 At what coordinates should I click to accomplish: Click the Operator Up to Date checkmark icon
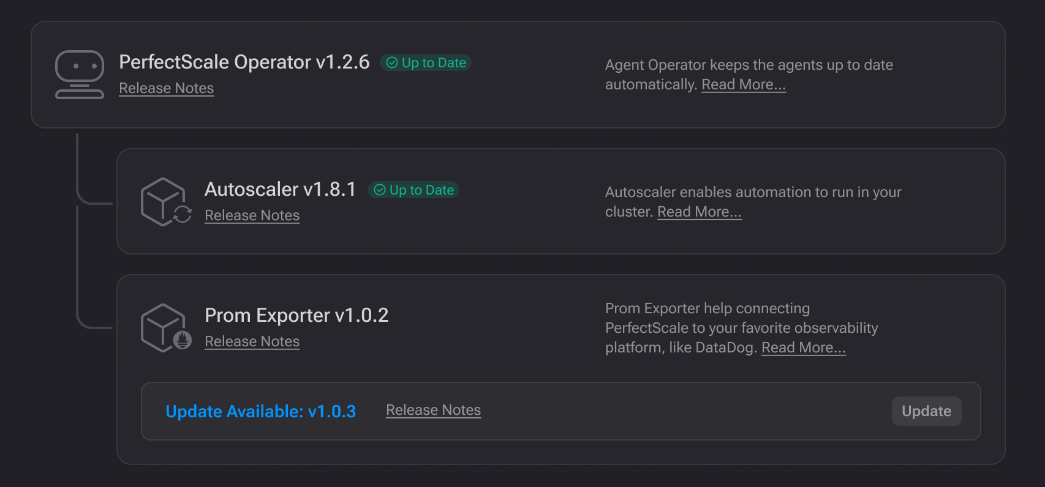392,63
